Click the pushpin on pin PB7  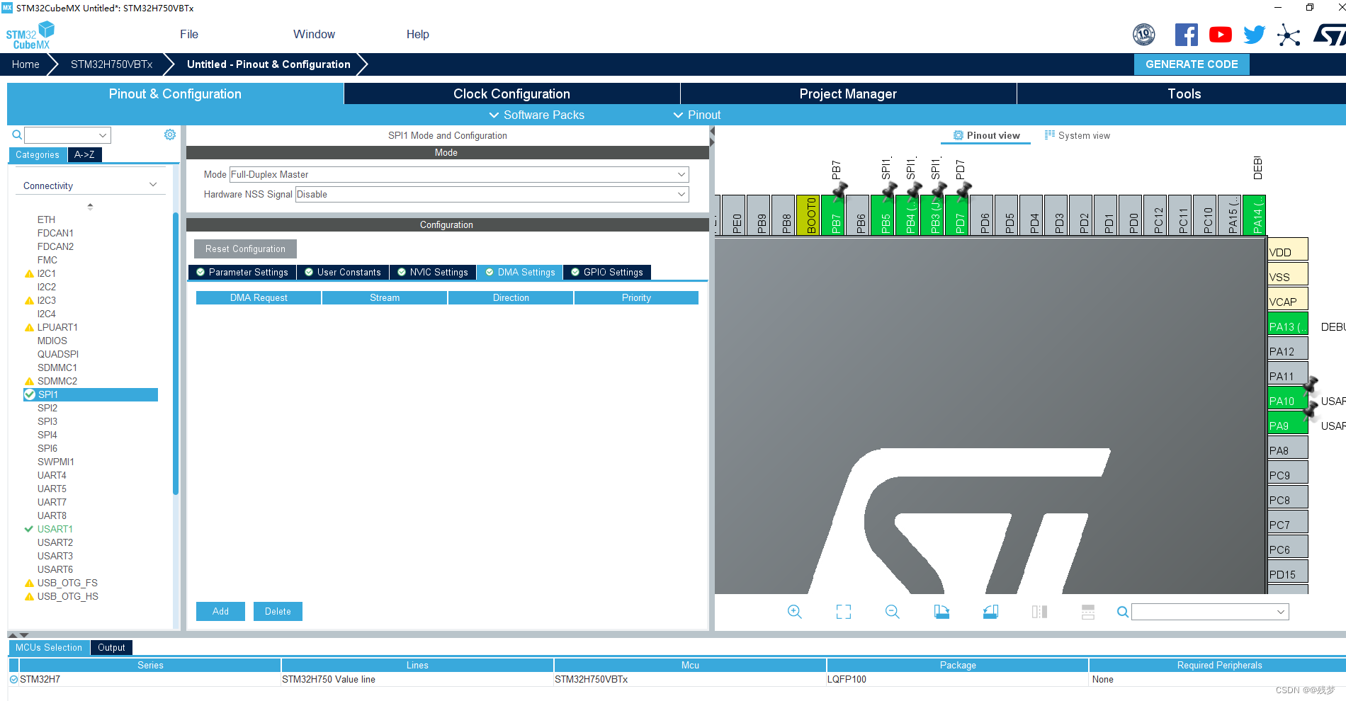pos(840,190)
